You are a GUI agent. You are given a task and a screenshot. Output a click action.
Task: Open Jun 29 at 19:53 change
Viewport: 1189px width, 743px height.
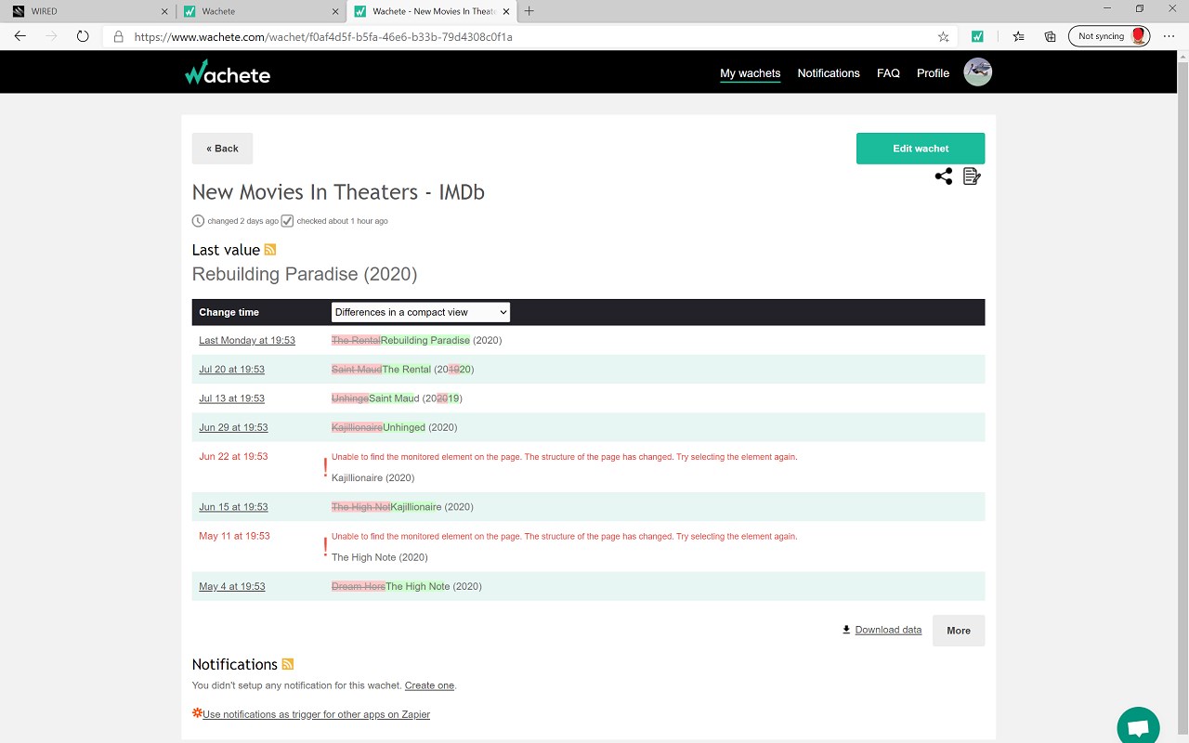[233, 427]
